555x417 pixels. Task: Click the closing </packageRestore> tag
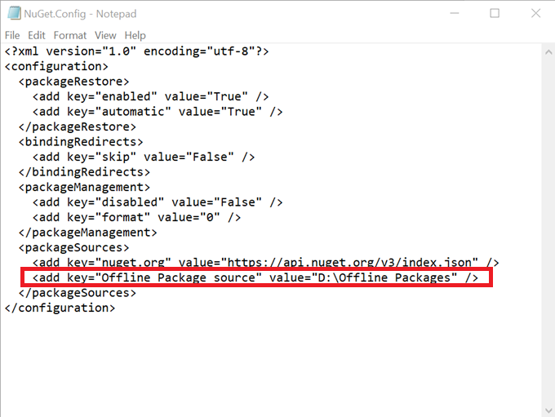(x=78, y=126)
